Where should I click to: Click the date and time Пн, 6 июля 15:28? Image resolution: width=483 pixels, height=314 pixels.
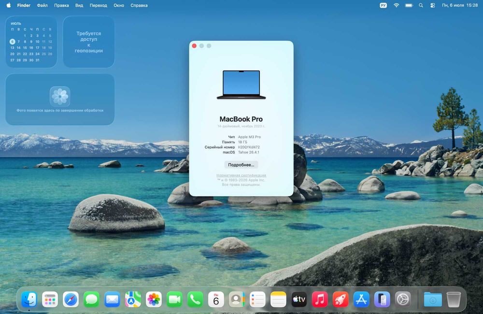coord(460,5)
